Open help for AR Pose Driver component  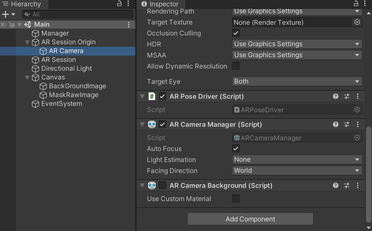coord(335,96)
